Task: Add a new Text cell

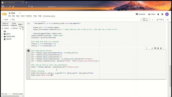Action: (x=12, y=20)
